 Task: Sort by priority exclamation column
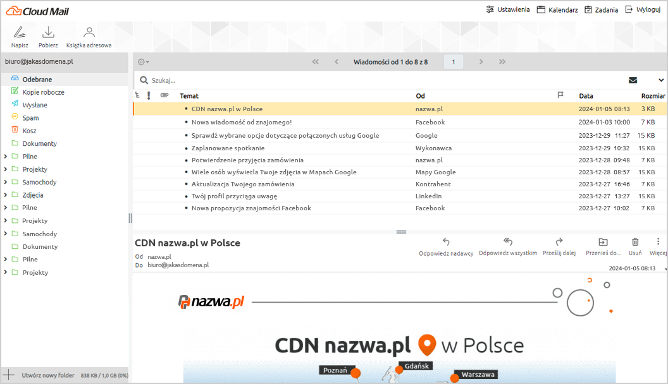point(149,95)
